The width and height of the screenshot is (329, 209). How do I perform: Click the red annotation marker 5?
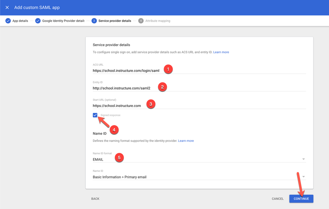coord(119,158)
